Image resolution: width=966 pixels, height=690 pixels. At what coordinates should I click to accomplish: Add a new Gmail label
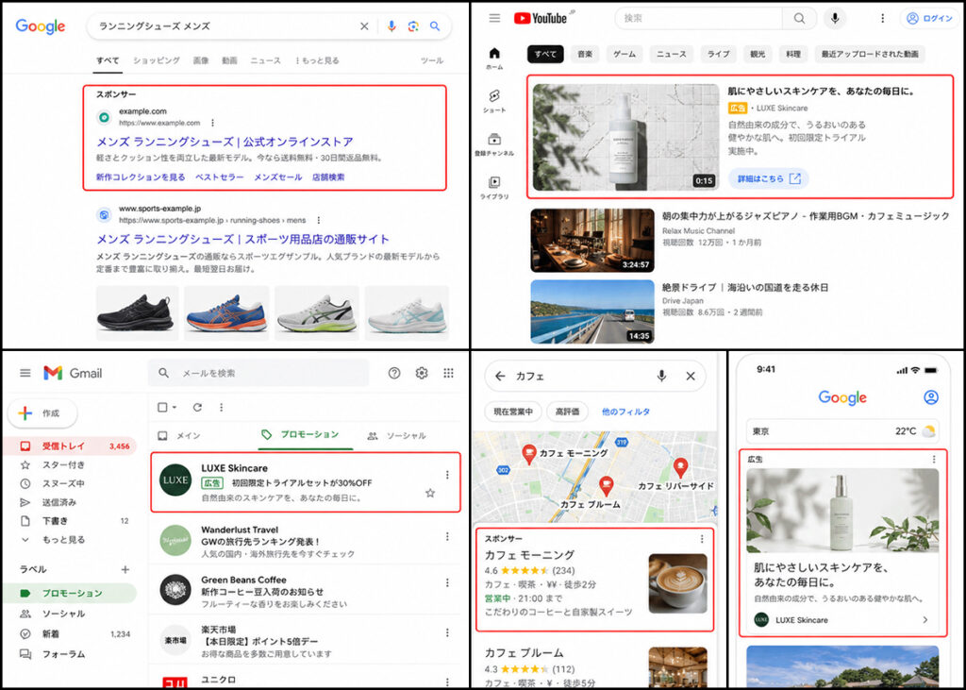pos(125,569)
